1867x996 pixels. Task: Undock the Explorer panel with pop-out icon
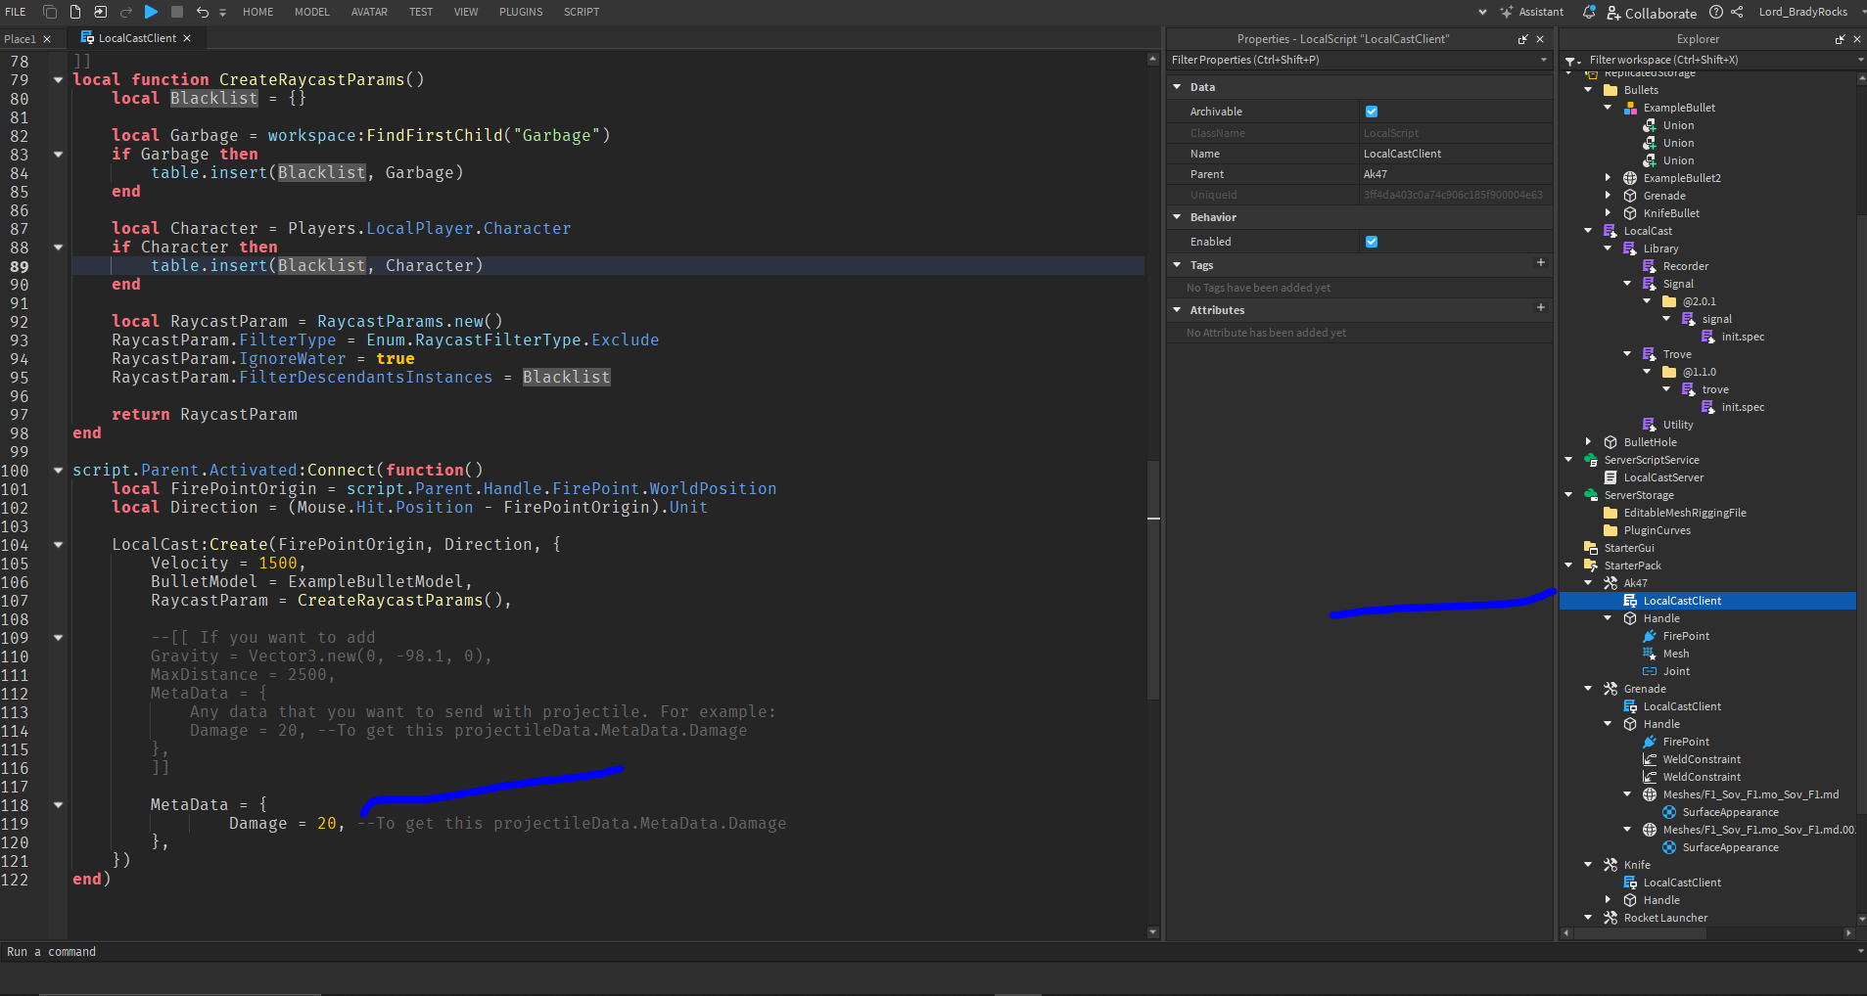click(x=1840, y=39)
